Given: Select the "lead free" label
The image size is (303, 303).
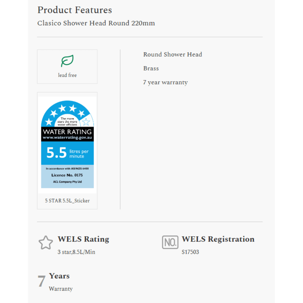Looking at the screenshot, I should coord(67,75).
